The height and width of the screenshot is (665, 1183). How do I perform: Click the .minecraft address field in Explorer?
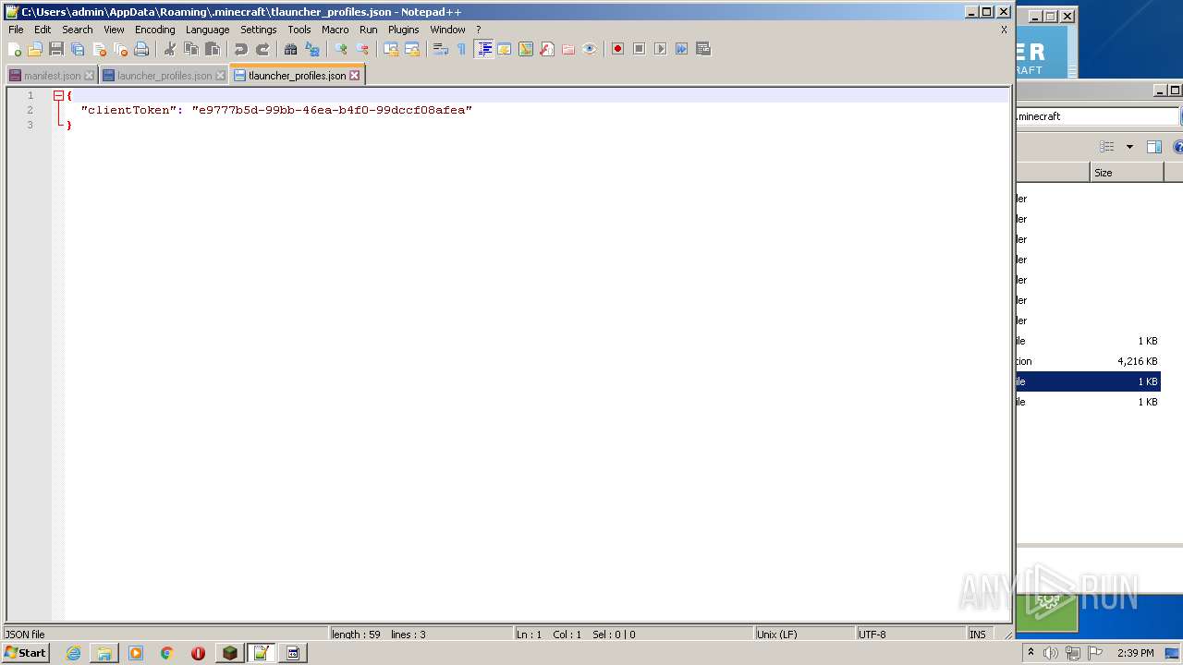pyautogui.click(x=1097, y=116)
